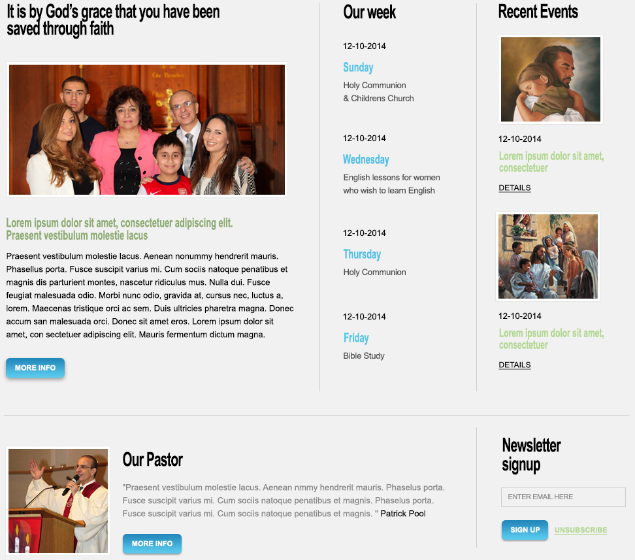Viewport: 635px width, 560px height.
Task: Open second recent event Lorem ipsum title
Action: [551, 338]
